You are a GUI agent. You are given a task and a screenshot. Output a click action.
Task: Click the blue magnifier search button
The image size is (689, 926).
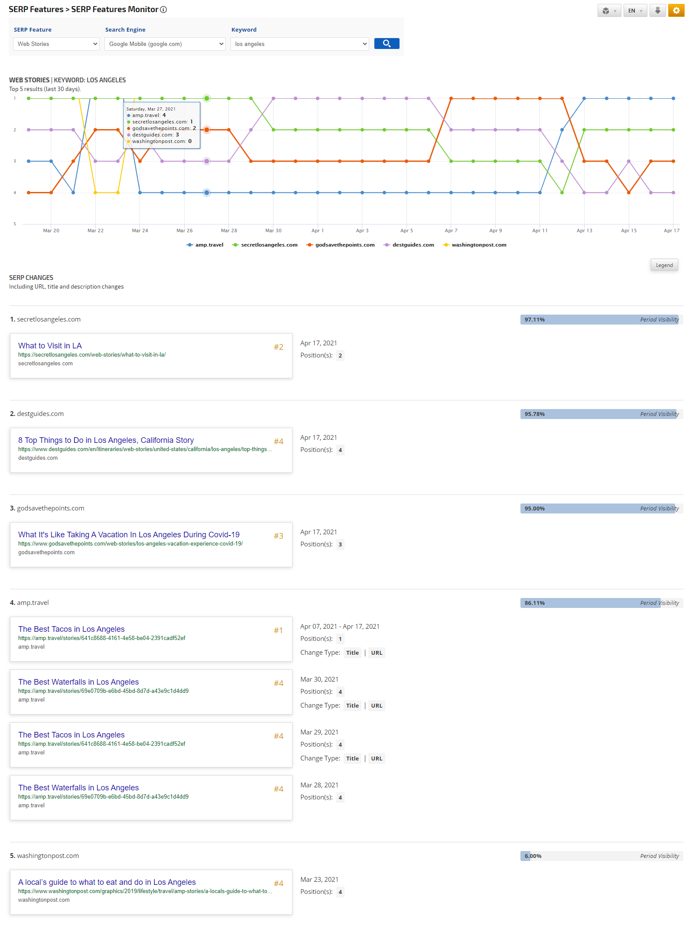387,44
